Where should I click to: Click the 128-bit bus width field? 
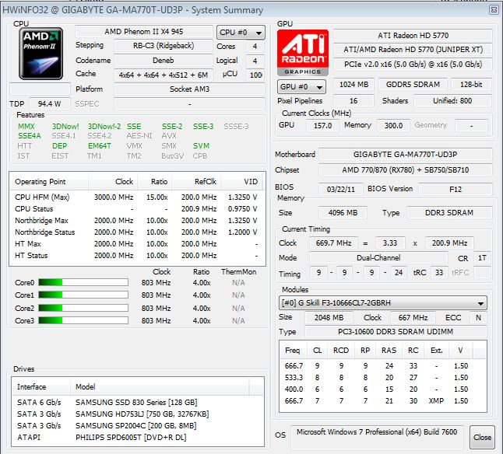tap(471, 85)
